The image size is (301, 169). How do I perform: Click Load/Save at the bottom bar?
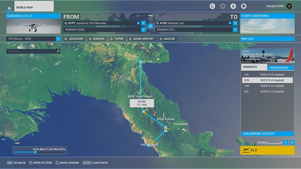click(95, 162)
